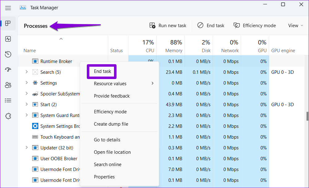This screenshot has width=309, height=188.
Task: Click the hamburger navigation menu icon
Action: (8, 8)
